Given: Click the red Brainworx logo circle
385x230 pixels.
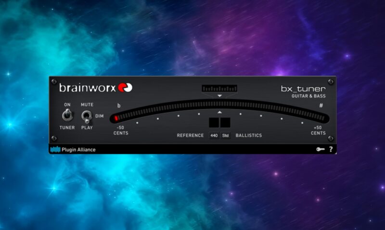Looking at the screenshot, I should click(128, 88).
